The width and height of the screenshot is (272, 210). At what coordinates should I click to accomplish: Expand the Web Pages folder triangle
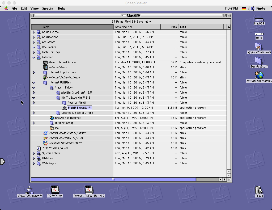pyautogui.click(x=34, y=163)
